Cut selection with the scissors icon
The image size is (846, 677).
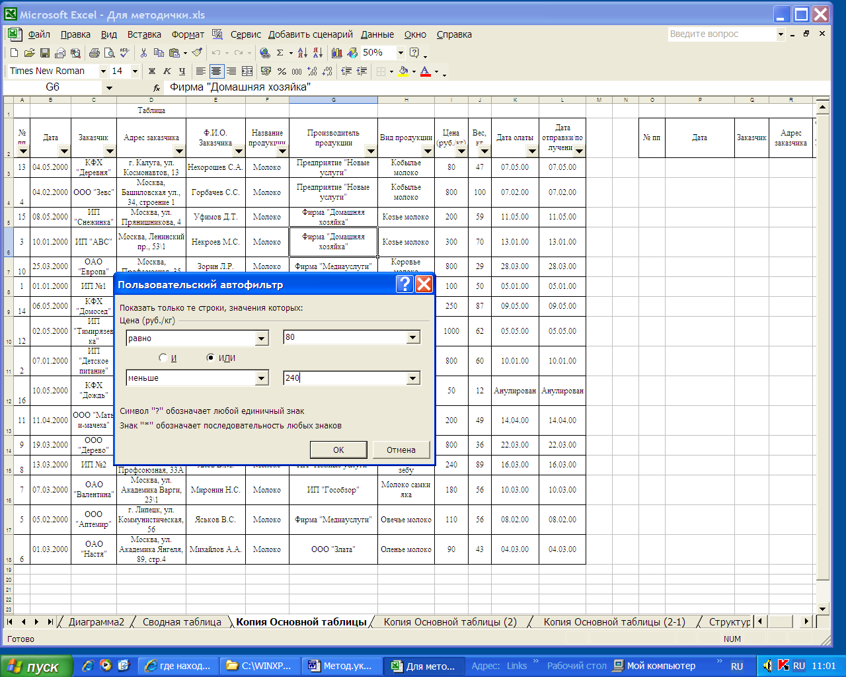143,53
